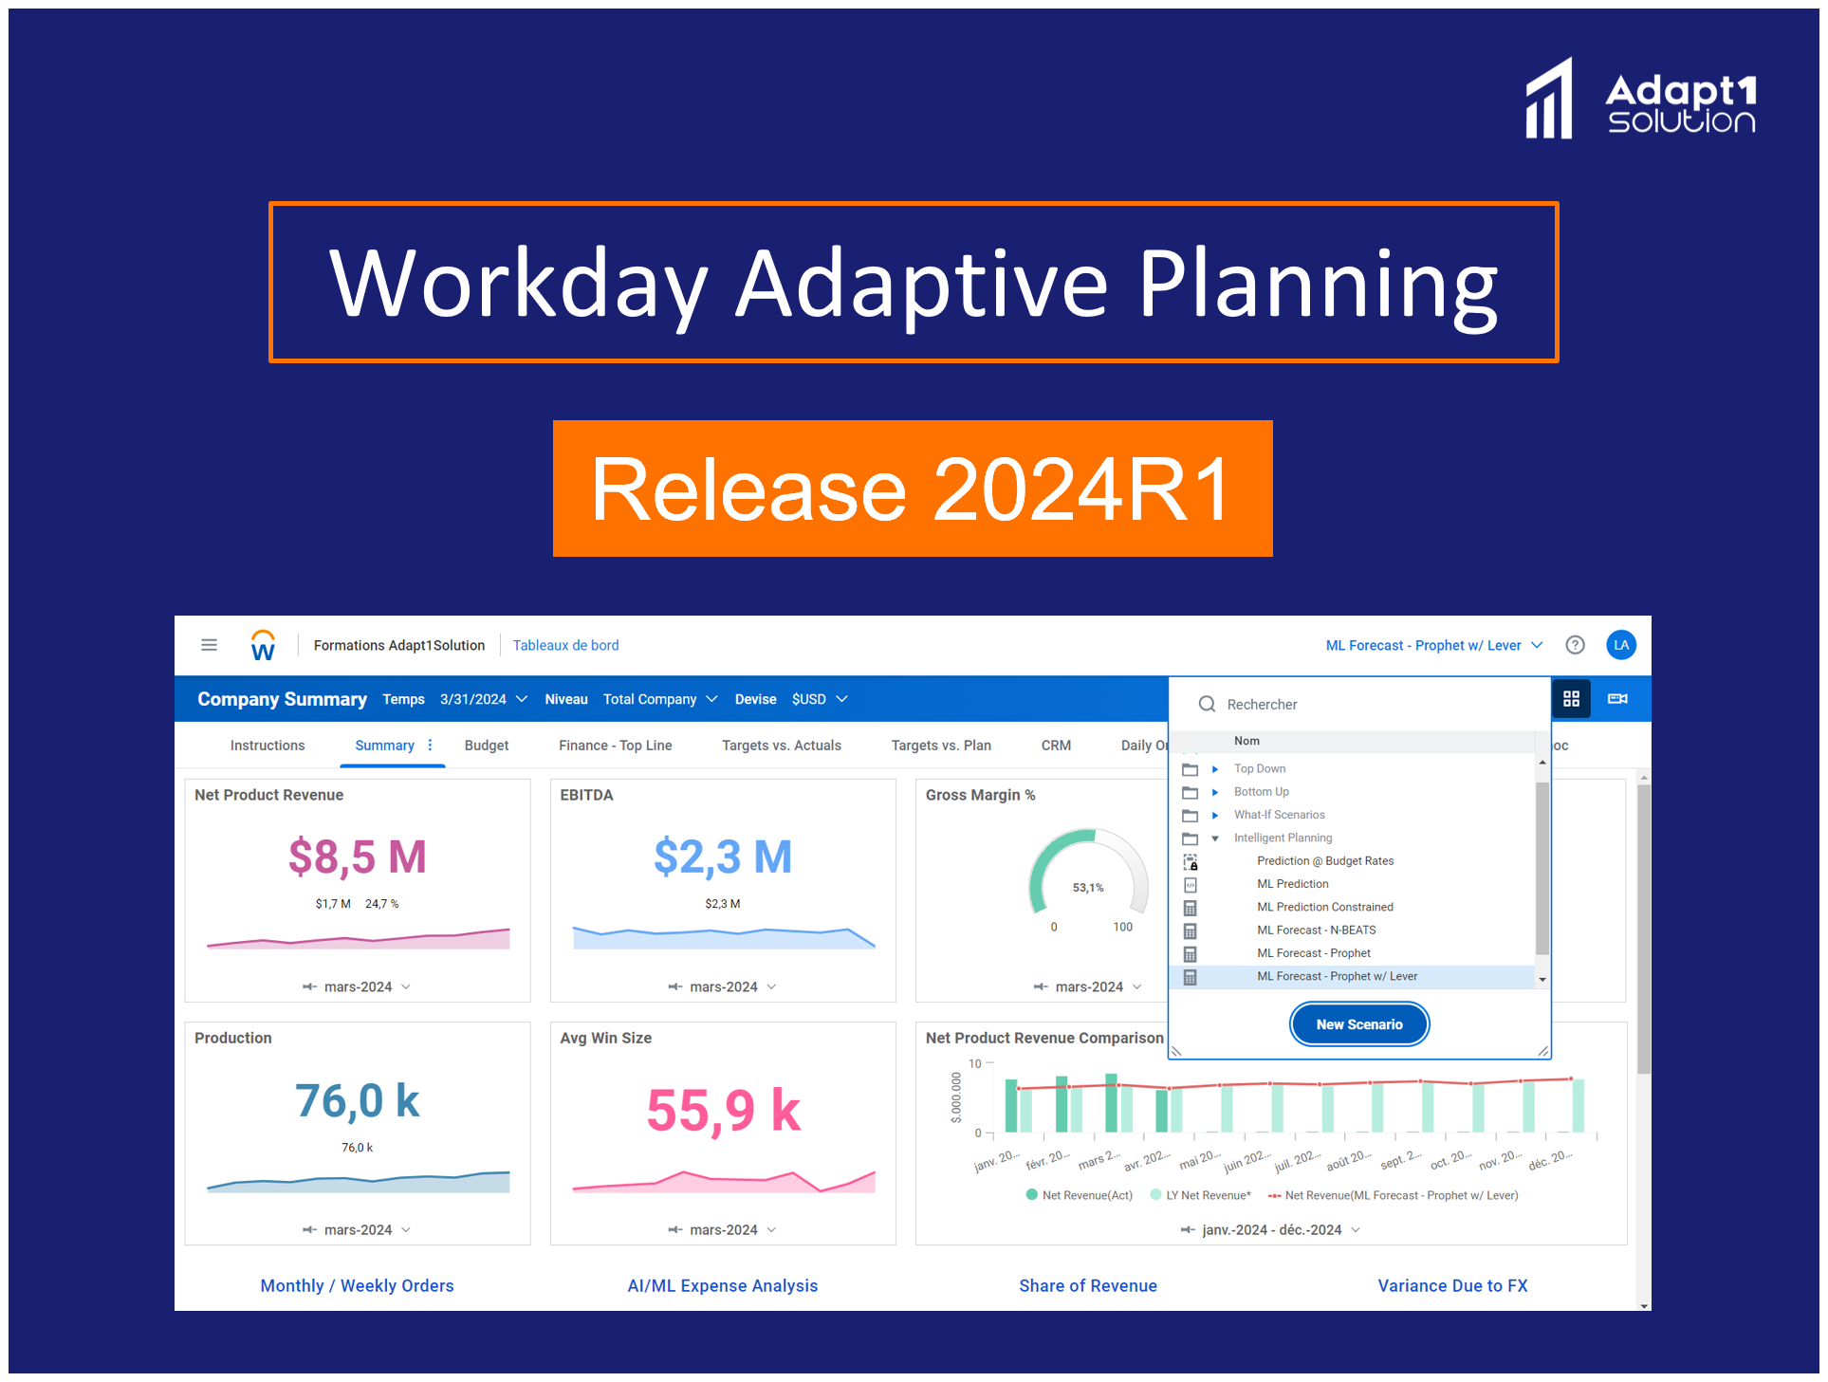
Task: Select the ML Forecast - N-BEATS row
Action: point(1353,931)
